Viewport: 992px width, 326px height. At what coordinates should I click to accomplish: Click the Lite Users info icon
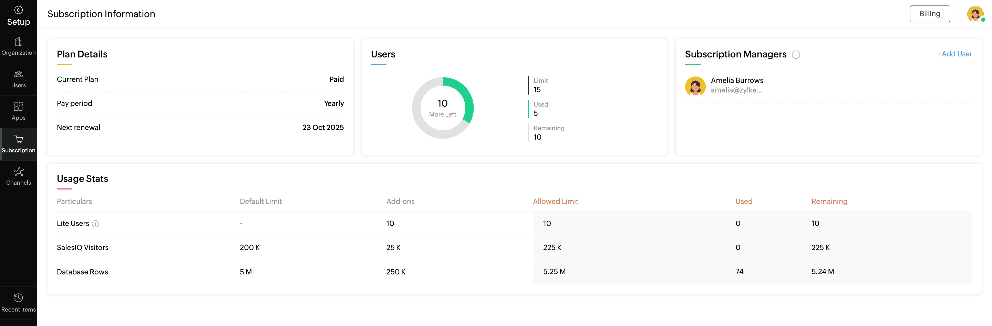[95, 224]
